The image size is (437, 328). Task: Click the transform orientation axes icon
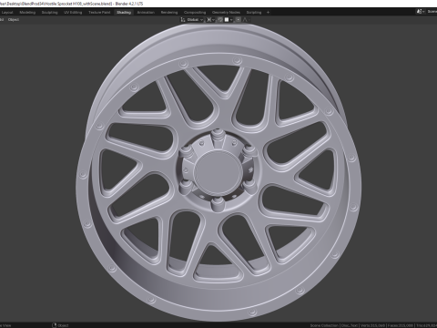tap(183, 20)
